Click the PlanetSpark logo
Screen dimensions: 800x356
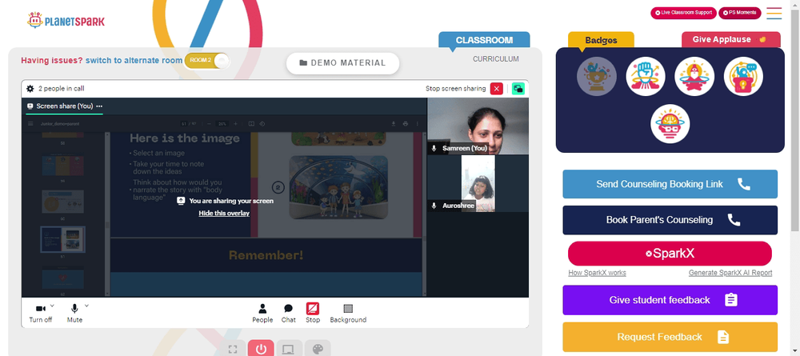[x=66, y=21]
